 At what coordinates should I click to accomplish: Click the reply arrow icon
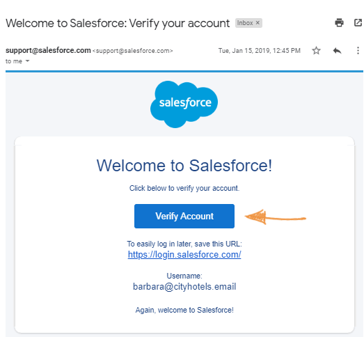[337, 50]
